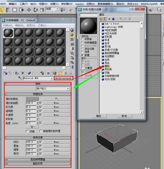Select the Move tool in main toolbar
This screenshot has width=164, height=169.
(x=29, y=10)
